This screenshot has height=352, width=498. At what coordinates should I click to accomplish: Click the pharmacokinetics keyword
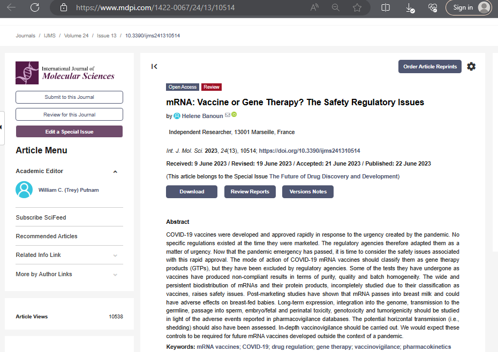[427, 347]
